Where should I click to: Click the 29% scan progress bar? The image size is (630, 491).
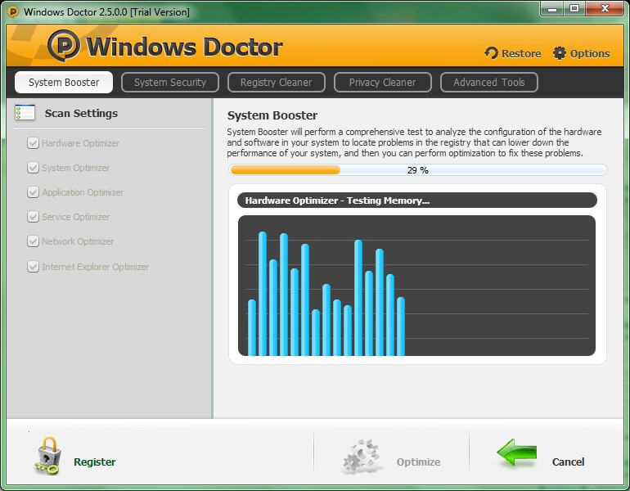point(418,170)
